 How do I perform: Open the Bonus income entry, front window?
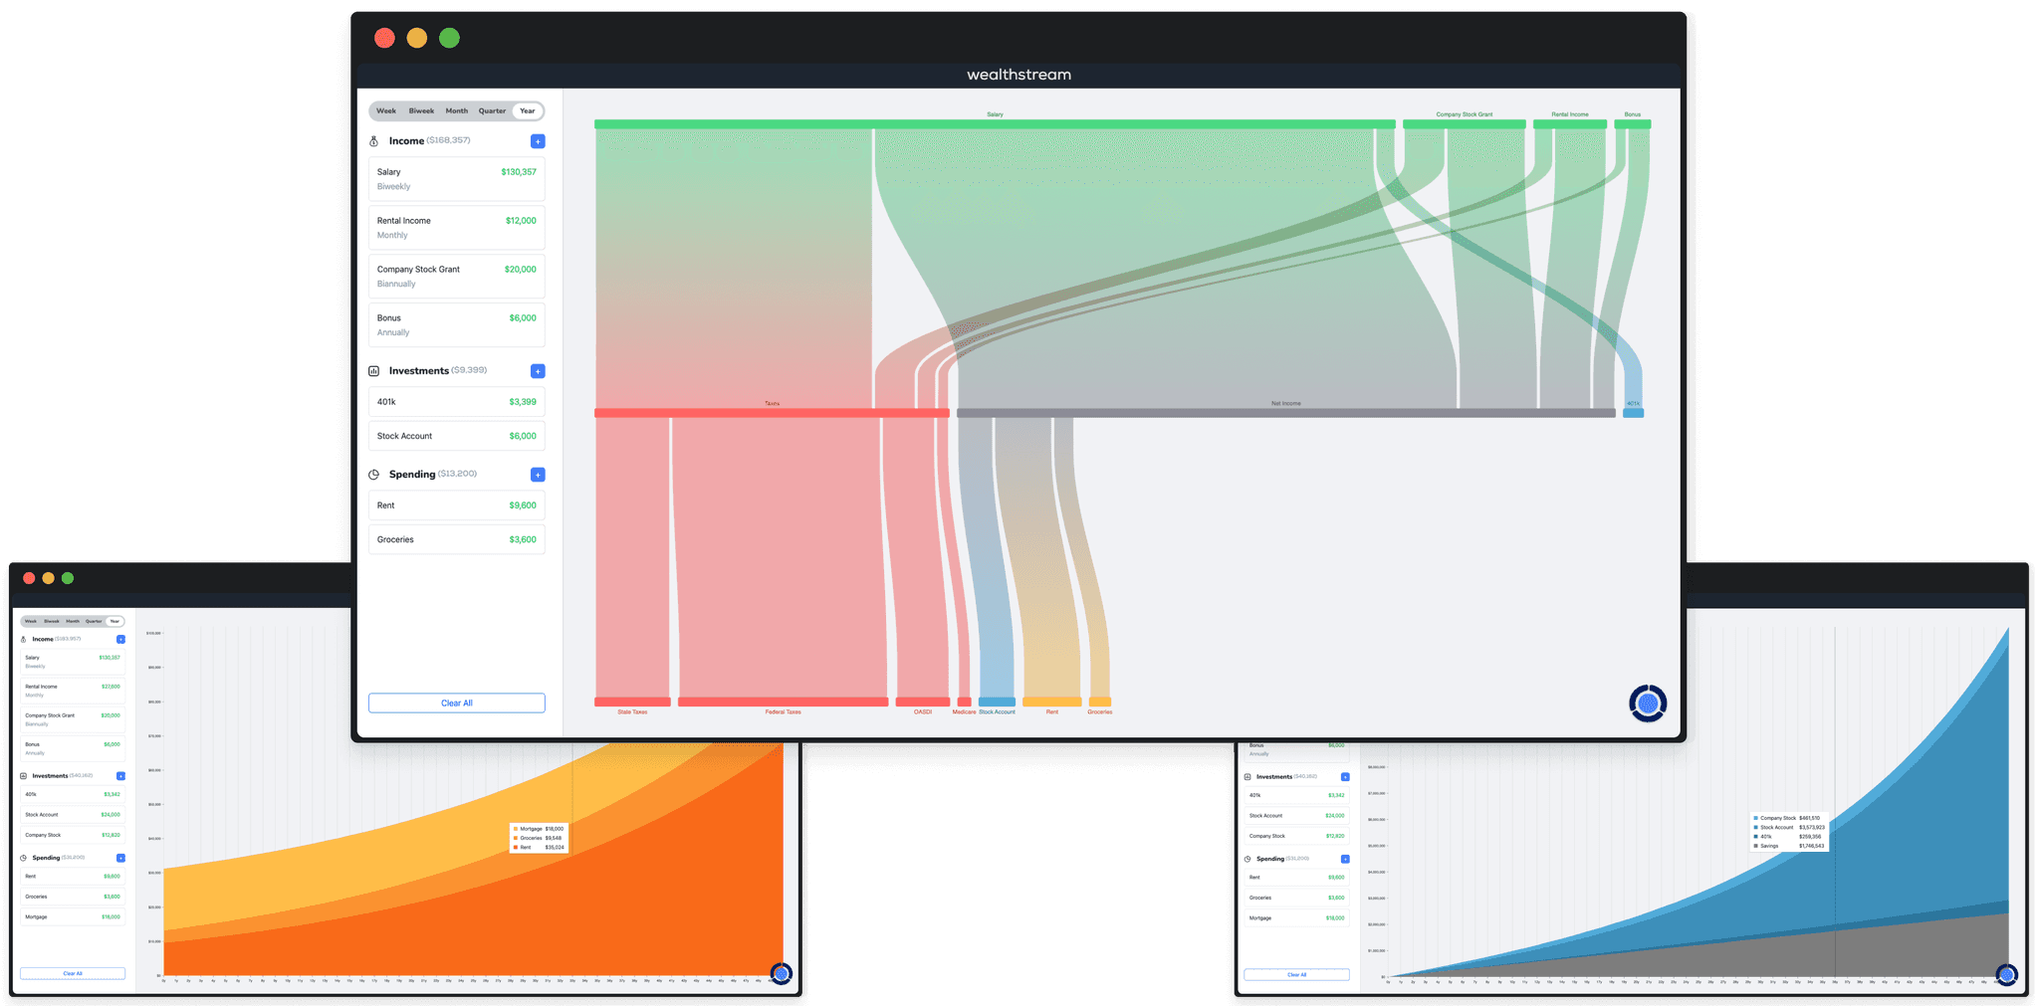pyautogui.click(x=457, y=325)
